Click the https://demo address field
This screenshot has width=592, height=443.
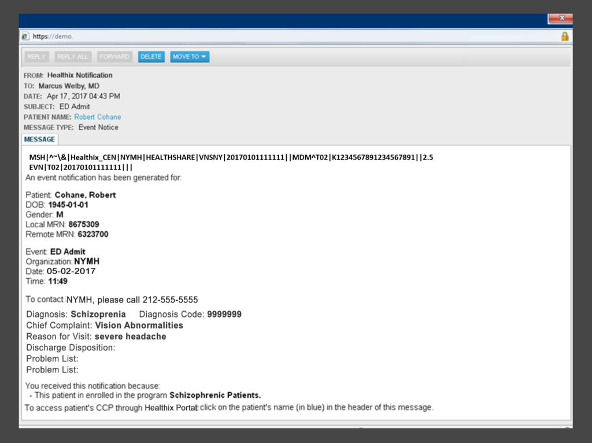[294, 36]
